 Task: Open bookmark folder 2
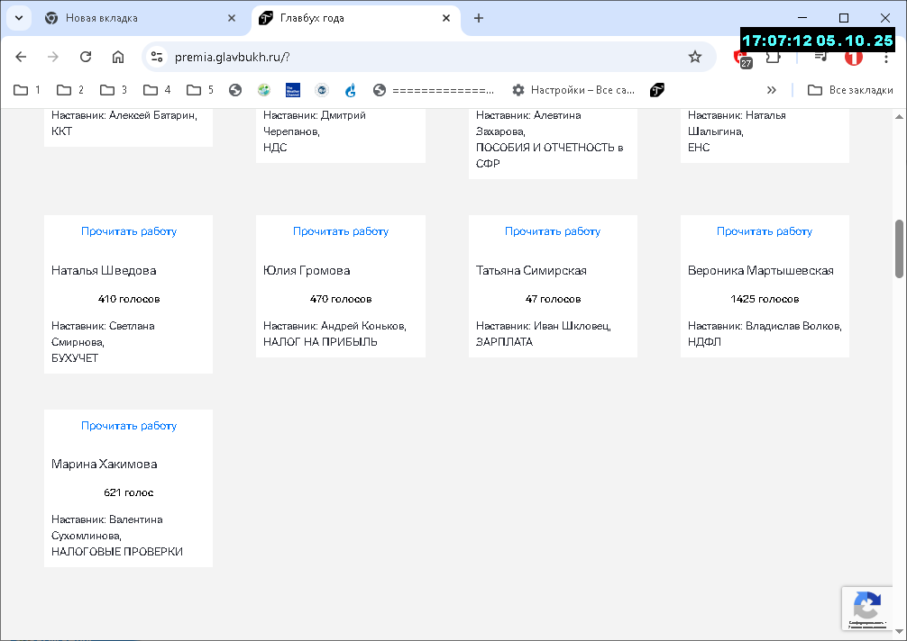(x=70, y=90)
